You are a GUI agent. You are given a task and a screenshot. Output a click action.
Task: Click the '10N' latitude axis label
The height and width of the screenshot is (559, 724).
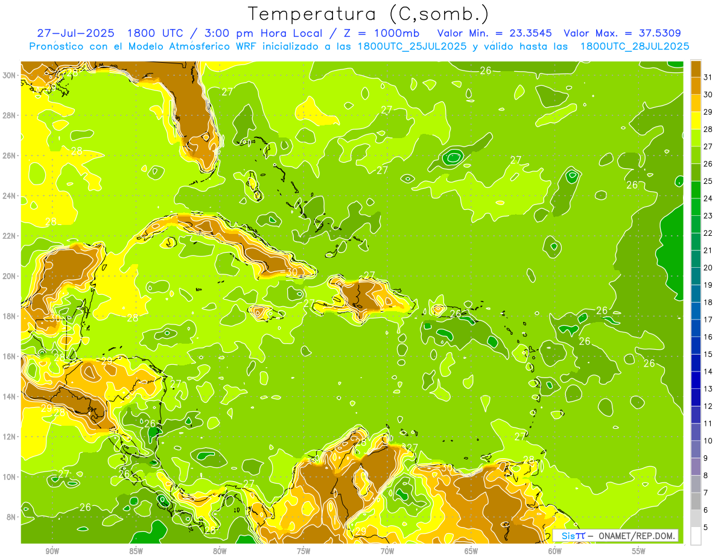[x=9, y=476]
